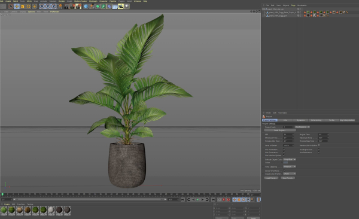The width and height of the screenshot is (359, 219).
Task: Toggle the Autokeying record button
Action: point(229,200)
